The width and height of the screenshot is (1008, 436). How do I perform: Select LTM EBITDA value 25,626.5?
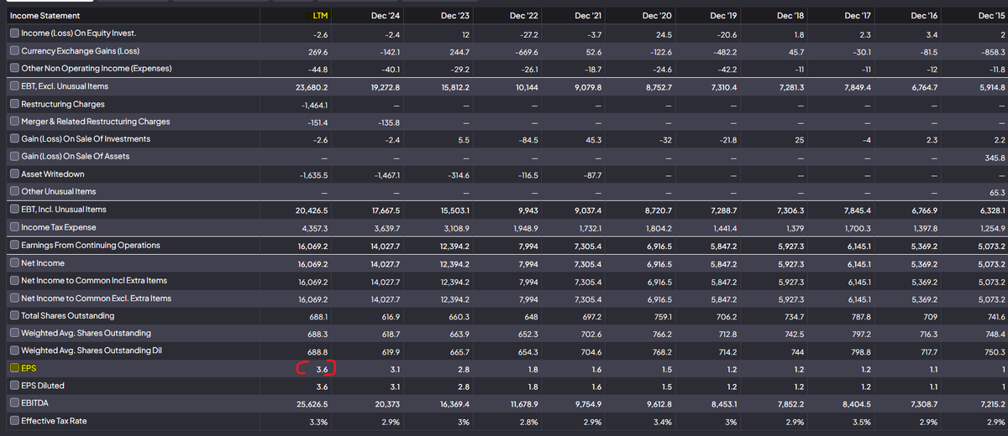(311, 403)
